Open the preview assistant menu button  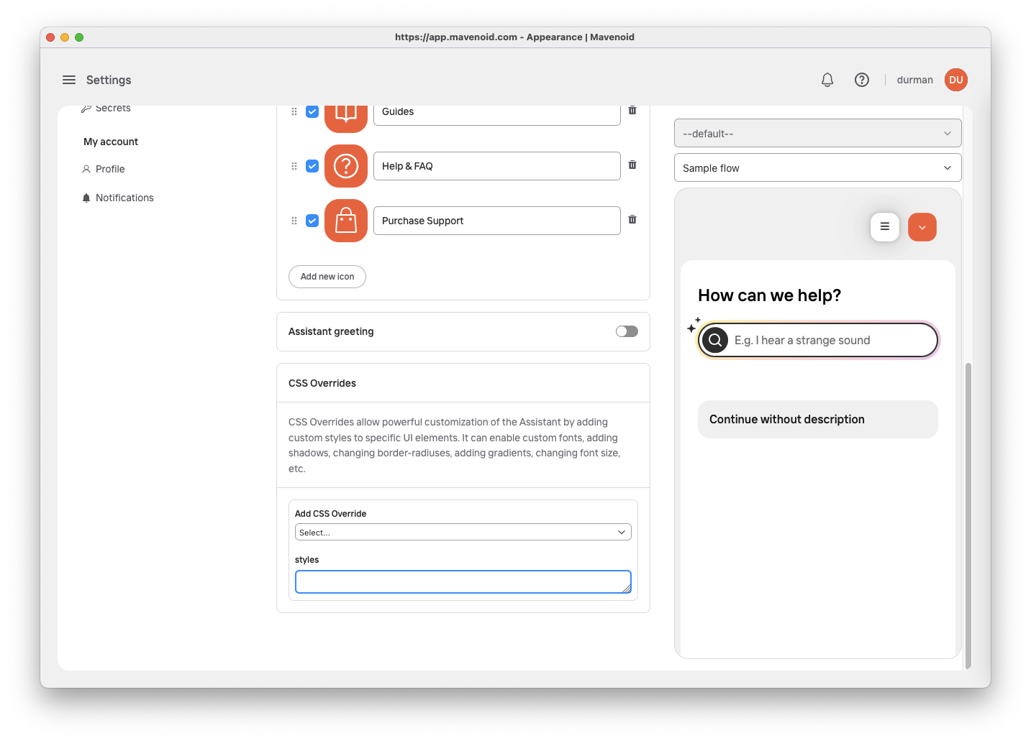coord(885,226)
